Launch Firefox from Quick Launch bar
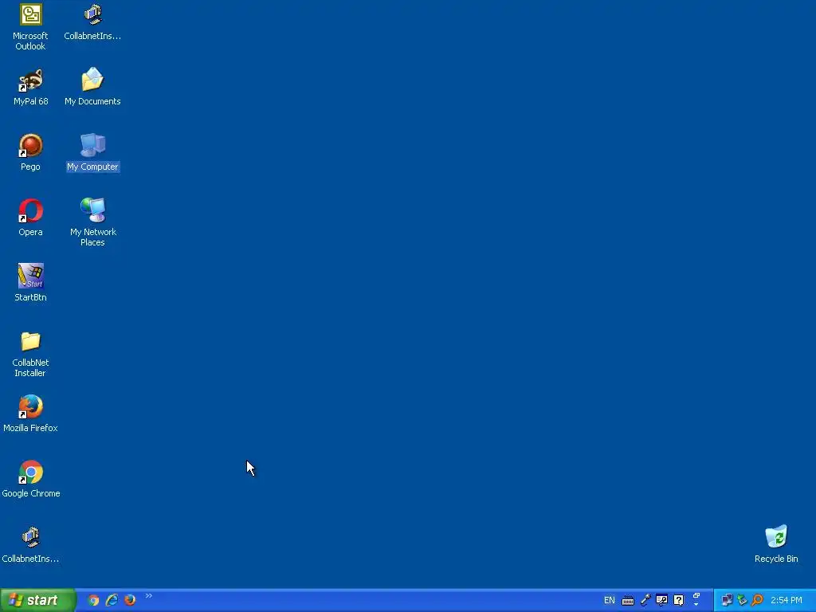 click(x=130, y=600)
